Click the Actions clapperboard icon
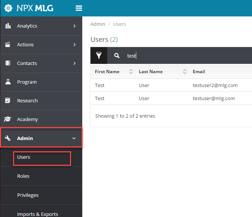Viewport: 252px width, 217px height. click(x=8, y=44)
